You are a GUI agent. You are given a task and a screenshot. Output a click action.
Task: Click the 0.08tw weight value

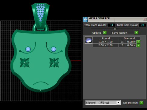[x=131, y=42]
